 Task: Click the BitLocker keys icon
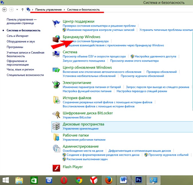click(x=56, y=115)
